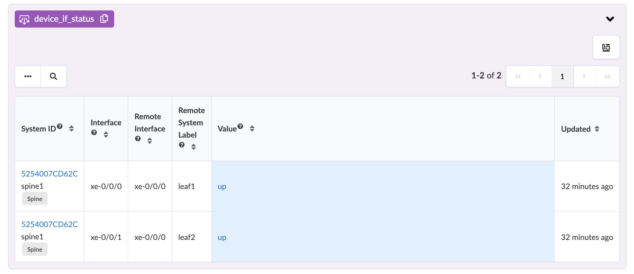Click the copy icon beside device_if_status
This screenshot has height=274, width=634.
[x=104, y=19]
